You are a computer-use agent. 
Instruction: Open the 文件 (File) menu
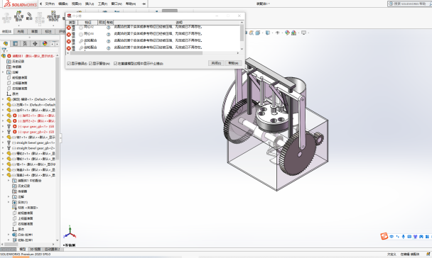50,4
